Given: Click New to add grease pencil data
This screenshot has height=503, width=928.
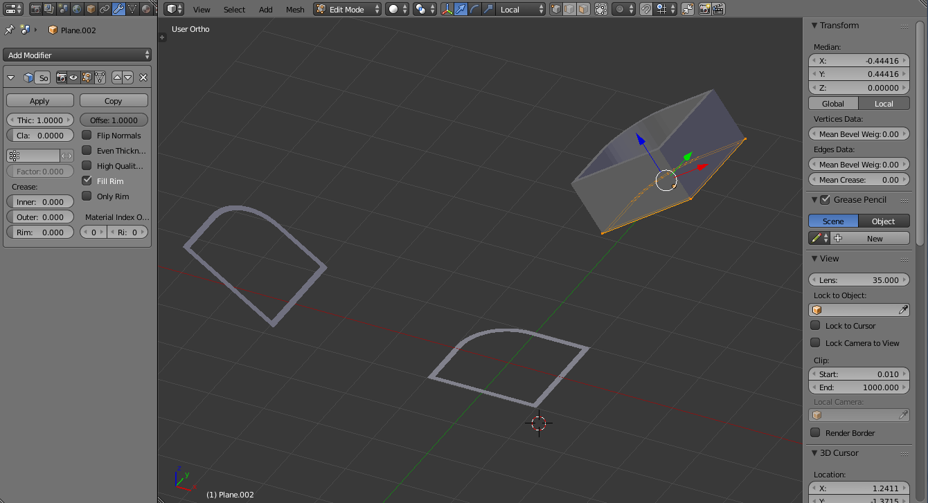Looking at the screenshot, I should (x=871, y=238).
